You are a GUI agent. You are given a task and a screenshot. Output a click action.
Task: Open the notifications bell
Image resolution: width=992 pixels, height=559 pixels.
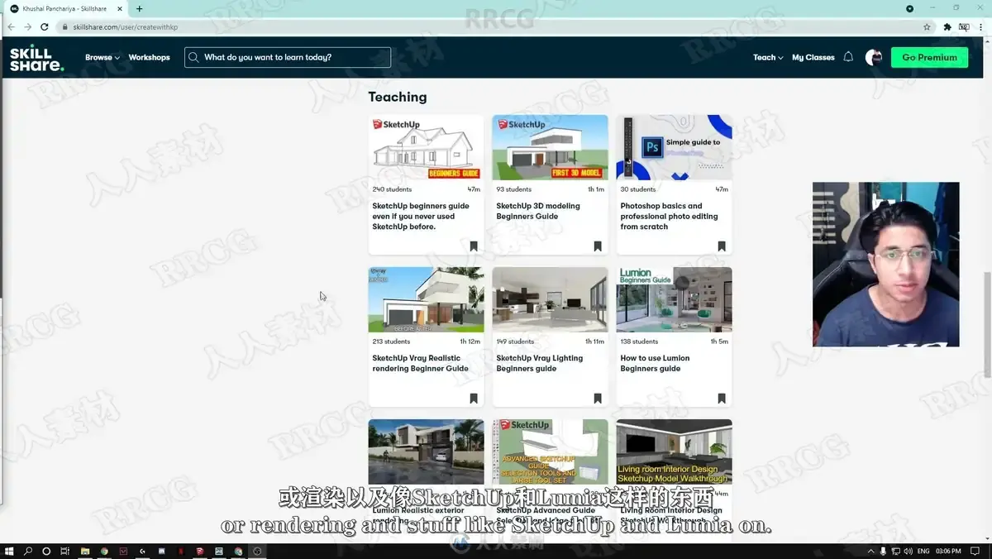coord(848,57)
